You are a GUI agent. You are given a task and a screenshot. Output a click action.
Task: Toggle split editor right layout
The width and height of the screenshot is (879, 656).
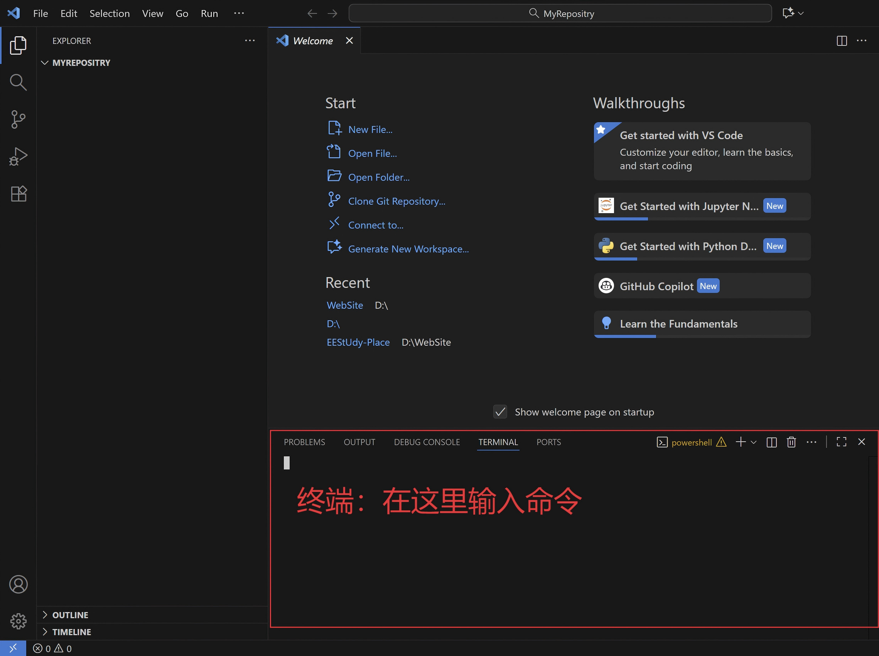pyautogui.click(x=841, y=40)
